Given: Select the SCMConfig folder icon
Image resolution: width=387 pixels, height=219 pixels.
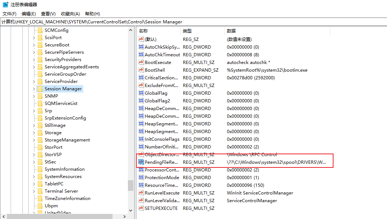Looking at the screenshot, I should (x=40, y=30).
